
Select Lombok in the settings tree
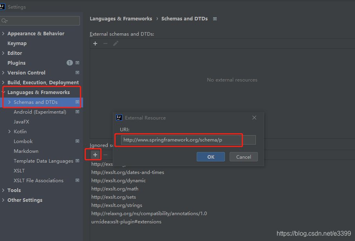pos(23,141)
